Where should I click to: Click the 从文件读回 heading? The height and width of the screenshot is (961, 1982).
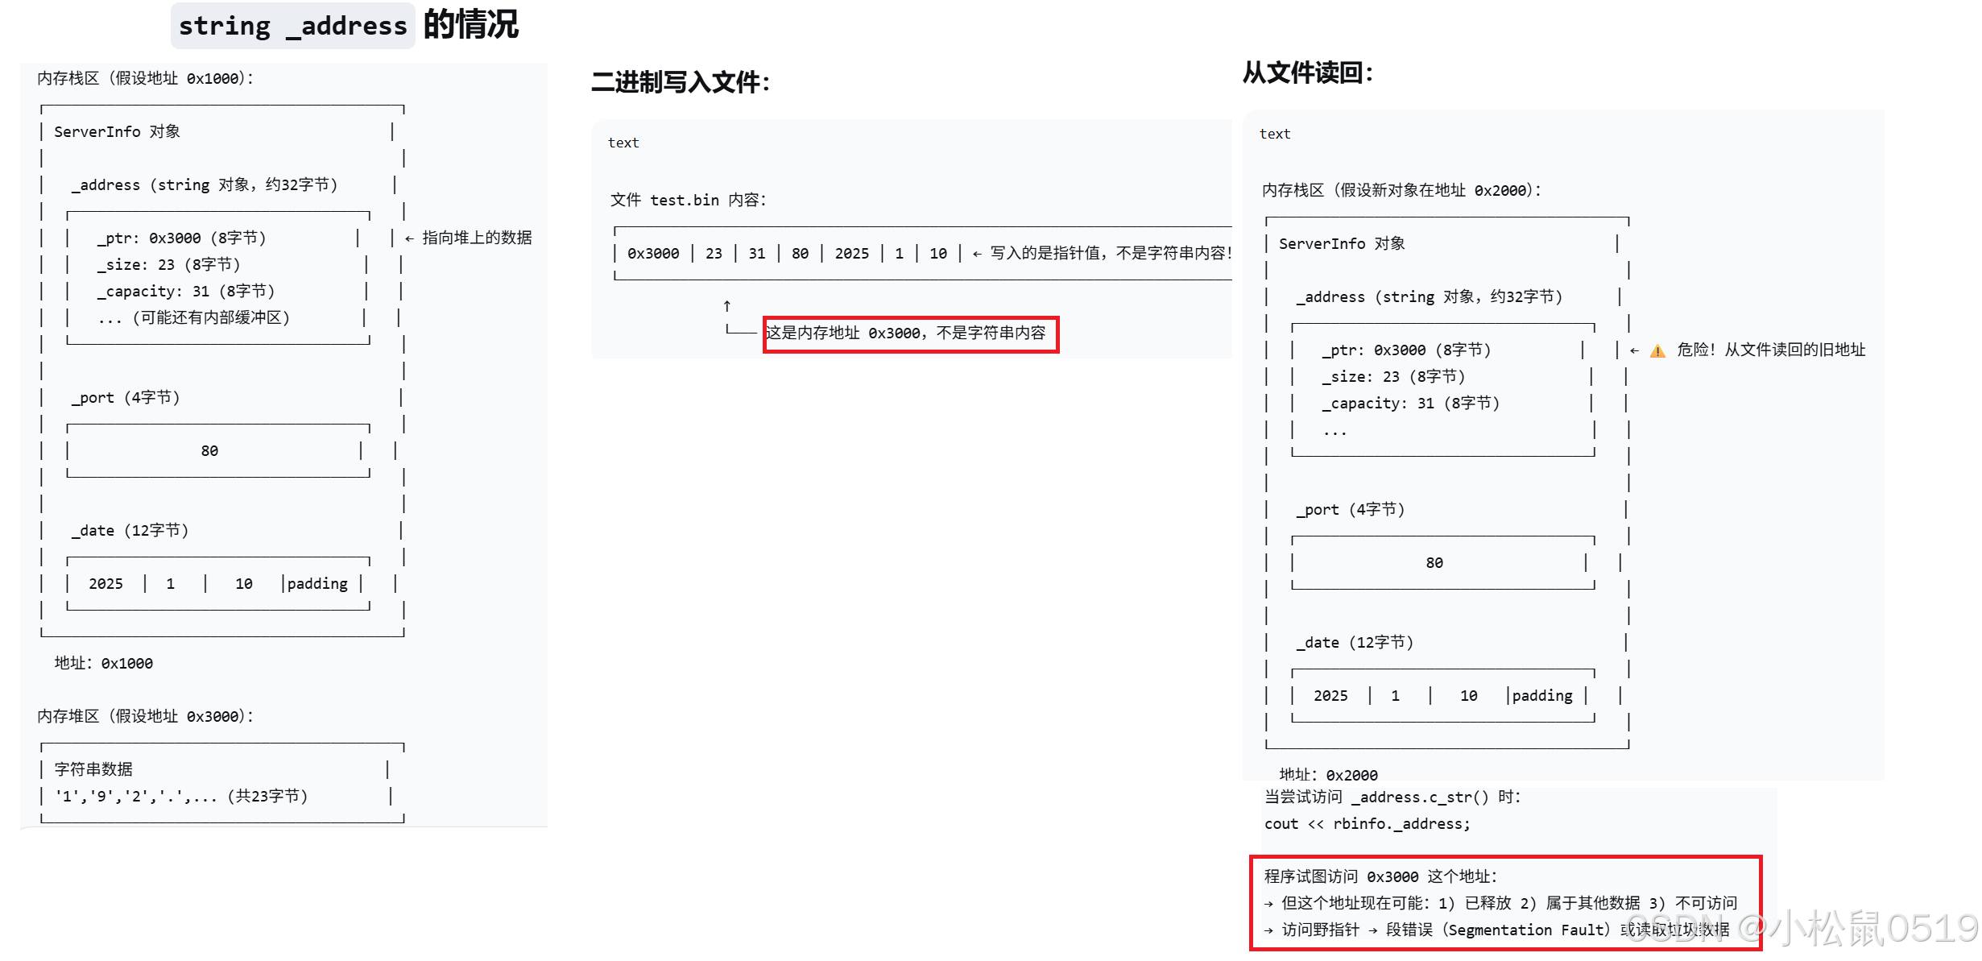tap(1307, 73)
